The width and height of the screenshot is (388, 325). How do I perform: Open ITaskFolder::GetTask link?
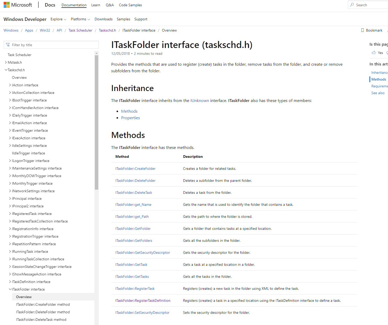click(131, 264)
